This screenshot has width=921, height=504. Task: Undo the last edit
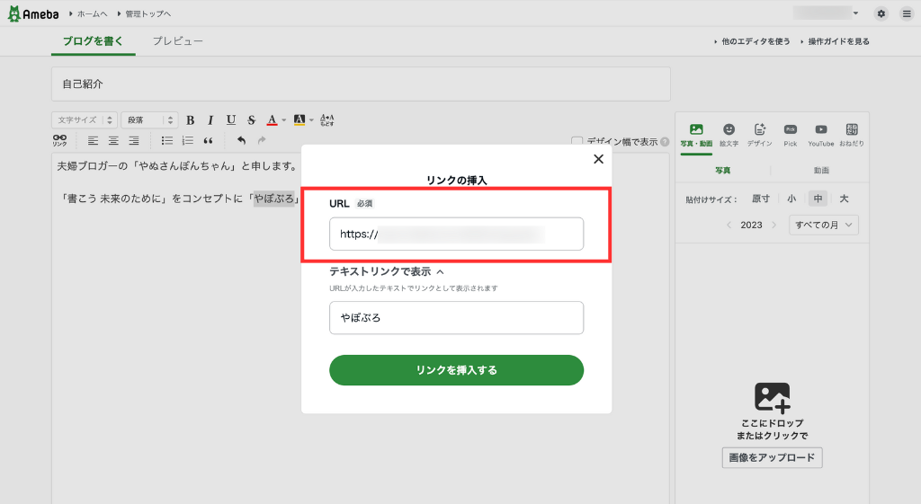pos(241,140)
